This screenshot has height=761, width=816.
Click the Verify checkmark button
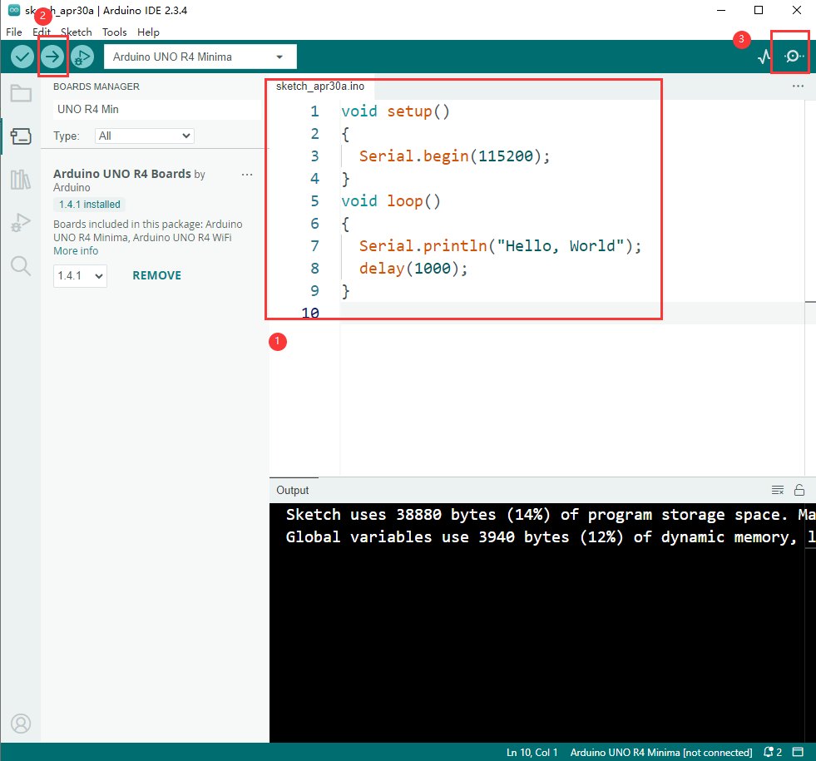[x=22, y=57]
